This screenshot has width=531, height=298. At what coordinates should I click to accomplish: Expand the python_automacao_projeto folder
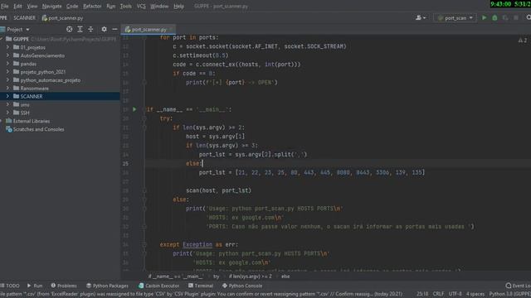7,80
